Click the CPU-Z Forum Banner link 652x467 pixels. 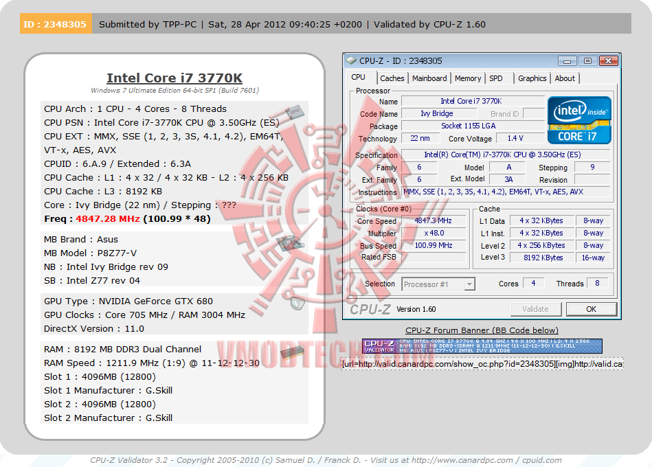point(482,330)
